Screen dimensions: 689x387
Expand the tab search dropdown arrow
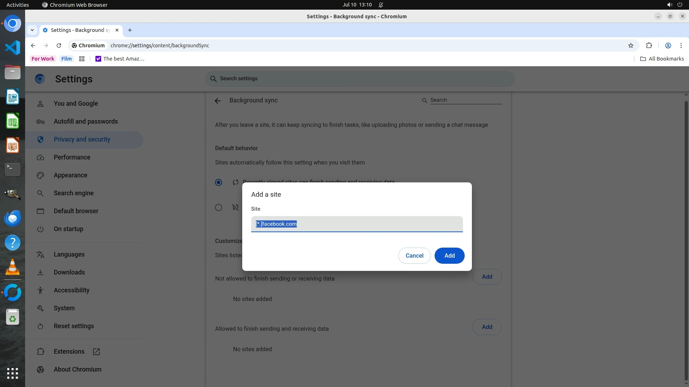(32, 30)
